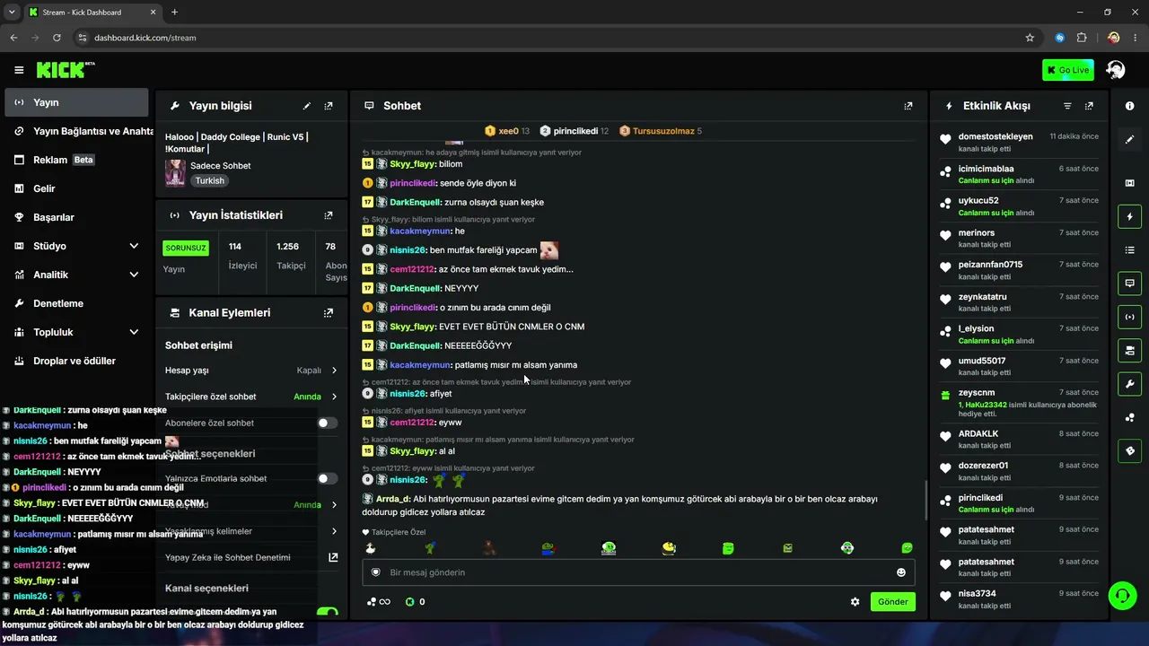Open a new Chrome tab
1149x646 pixels.
point(174,13)
